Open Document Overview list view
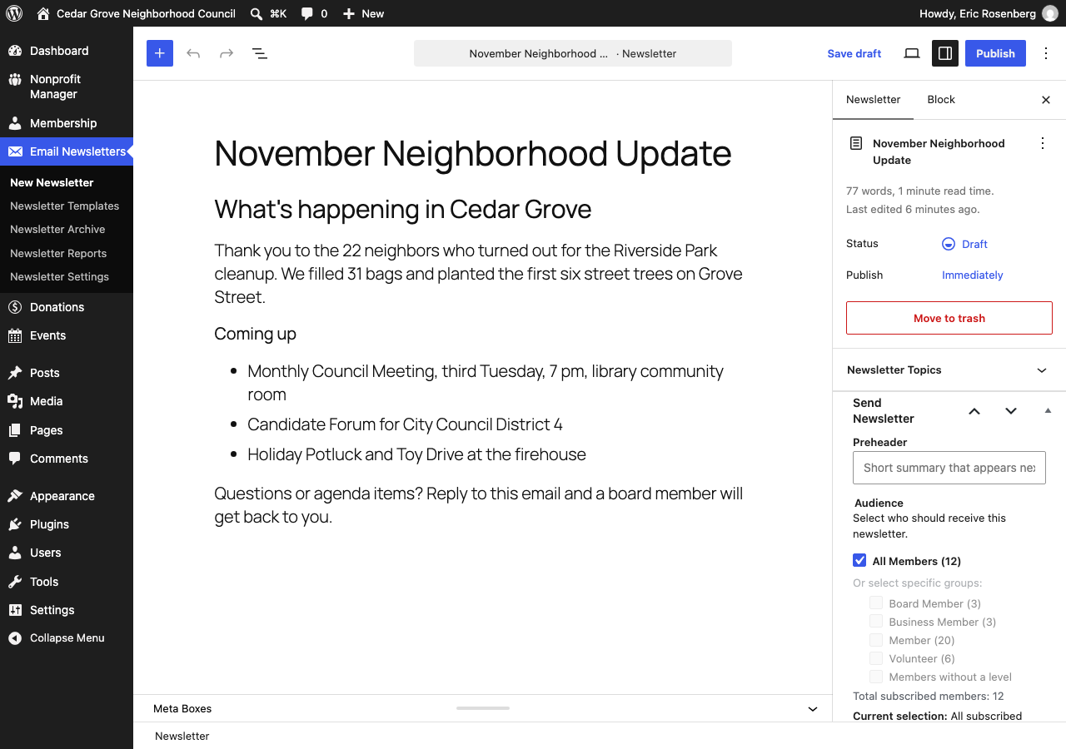Viewport: 1066px width, 749px height. tap(260, 53)
